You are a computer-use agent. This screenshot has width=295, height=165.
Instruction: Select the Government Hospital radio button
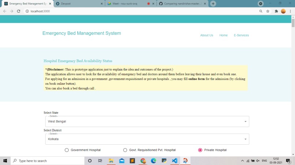tap(67, 150)
